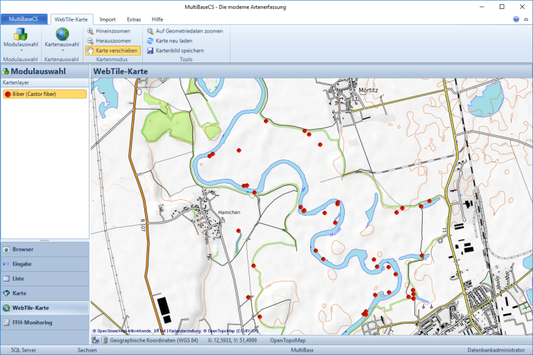Select the Hineinzoomen zoom-in tool
The width and height of the screenshot is (533, 355).
[111, 31]
